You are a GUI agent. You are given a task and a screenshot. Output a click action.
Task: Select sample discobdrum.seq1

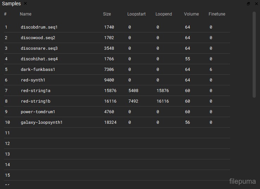click(x=39, y=27)
